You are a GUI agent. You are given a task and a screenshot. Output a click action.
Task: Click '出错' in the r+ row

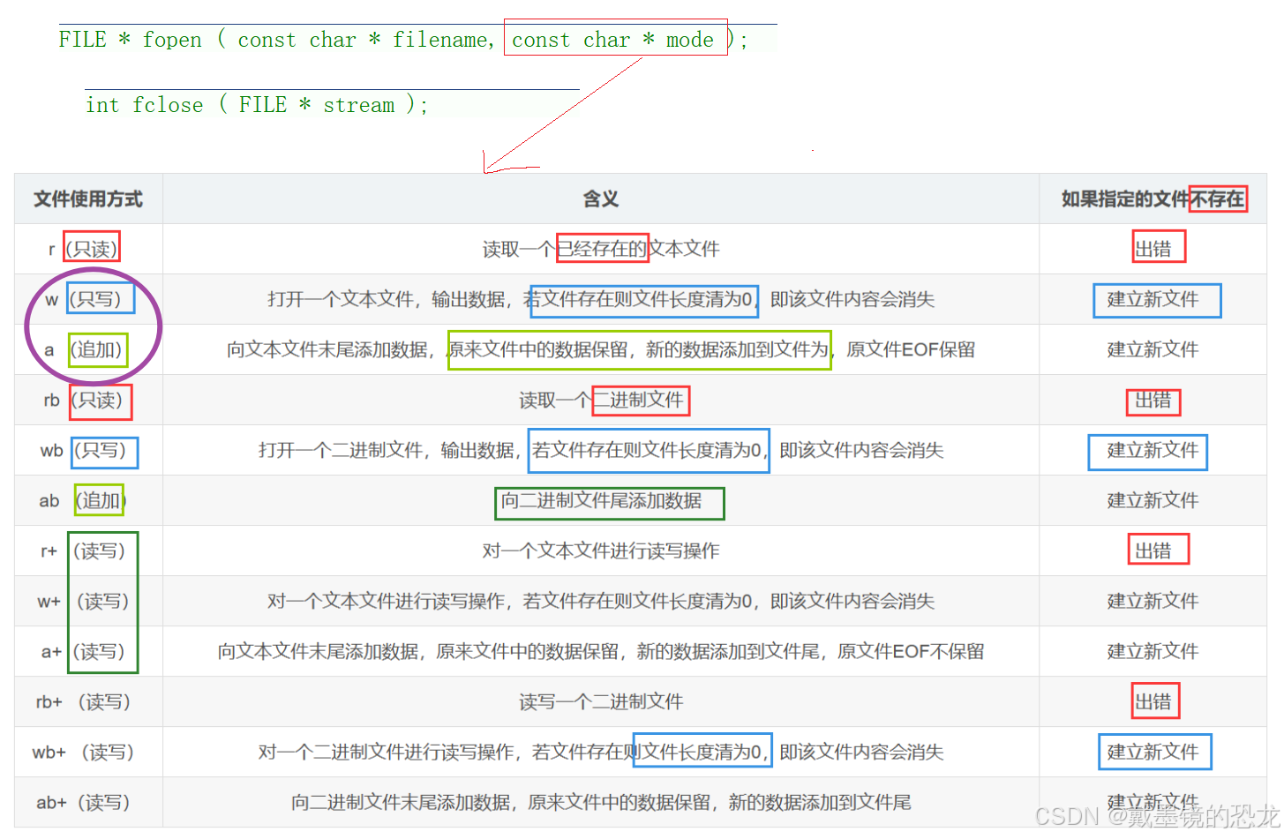pyautogui.click(x=1153, y=551)
